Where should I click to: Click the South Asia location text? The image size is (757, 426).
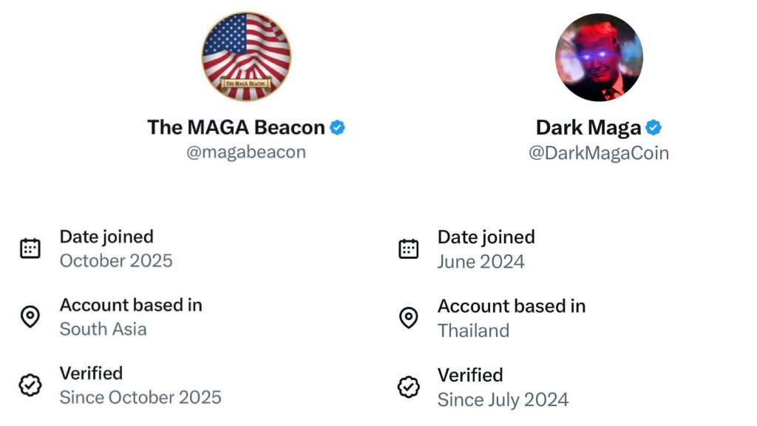103,329
